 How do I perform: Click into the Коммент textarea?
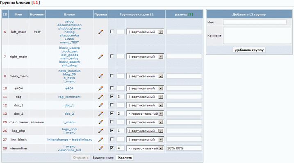[x=257, y=36]
